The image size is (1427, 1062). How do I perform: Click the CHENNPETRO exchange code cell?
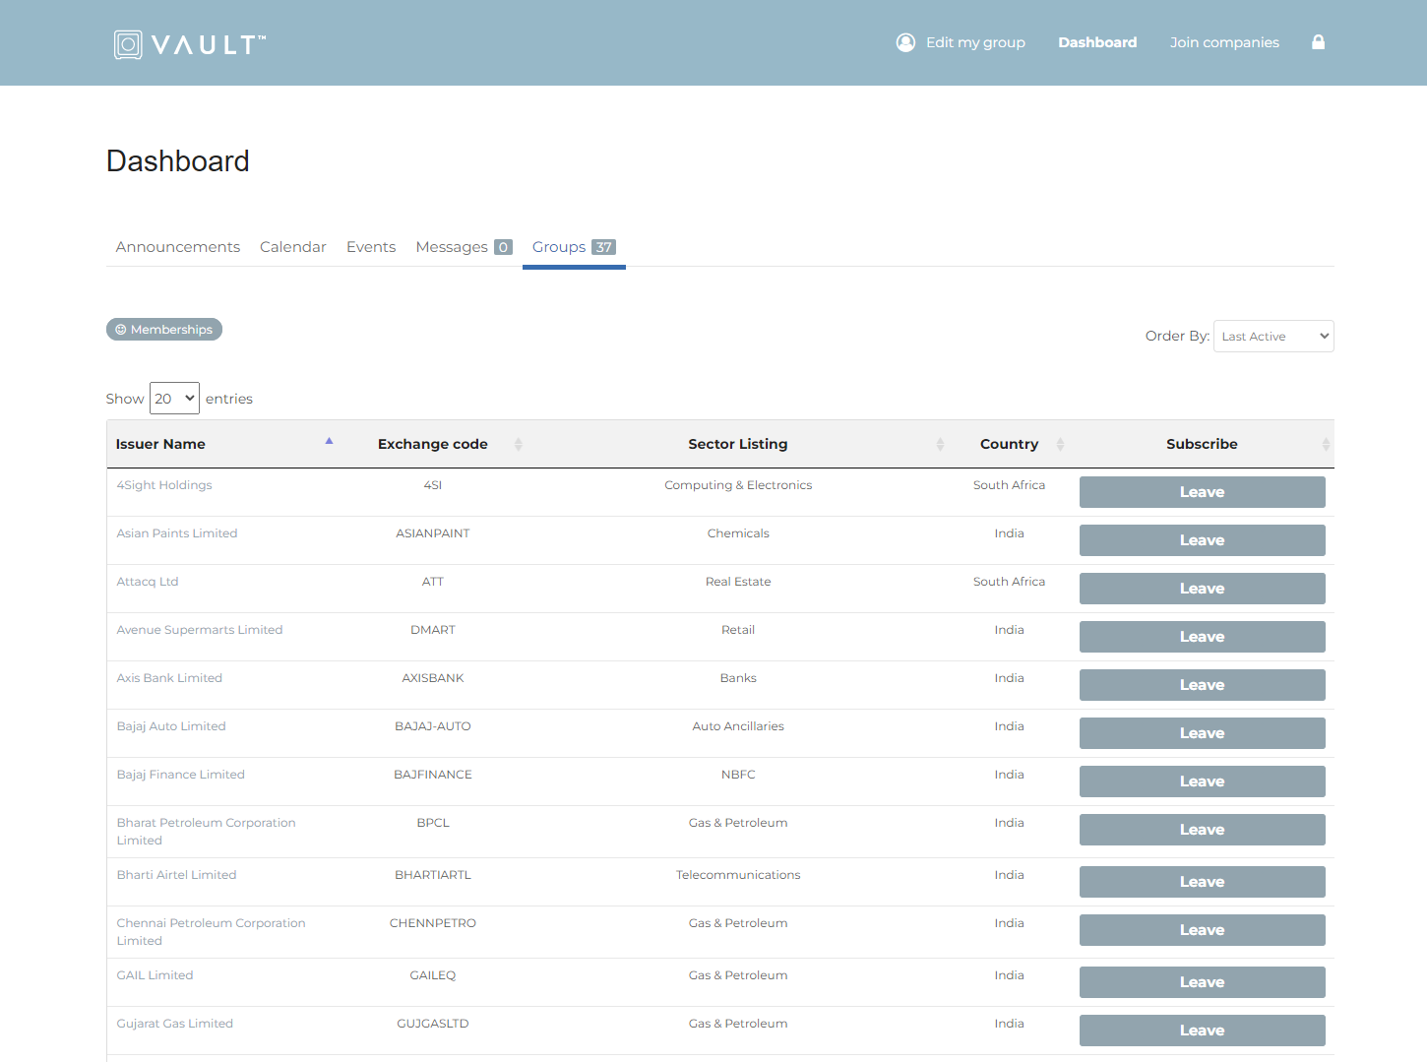pos(433,923)
